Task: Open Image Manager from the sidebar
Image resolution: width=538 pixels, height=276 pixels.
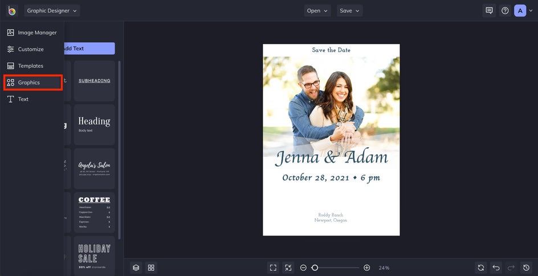Action: coord(32,33)
